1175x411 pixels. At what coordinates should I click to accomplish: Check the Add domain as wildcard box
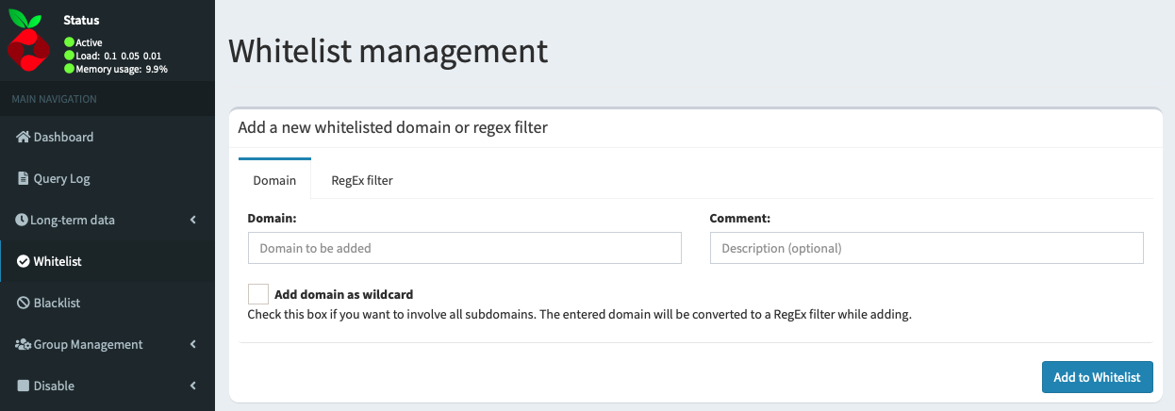[x=258, y=294]
